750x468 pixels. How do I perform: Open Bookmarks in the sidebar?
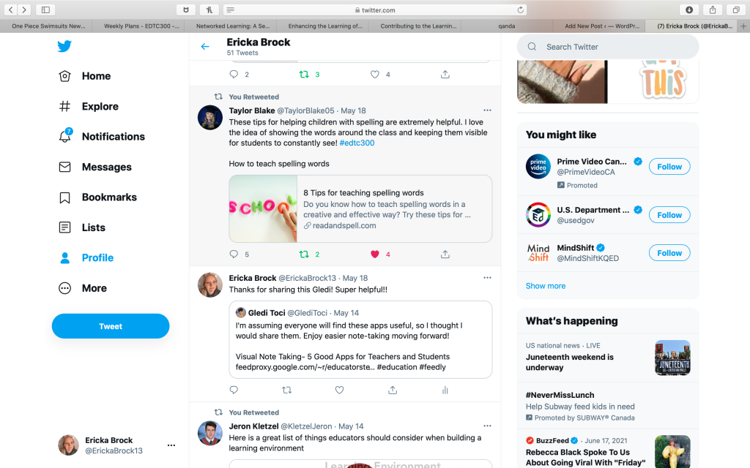(x=97, y=197)
